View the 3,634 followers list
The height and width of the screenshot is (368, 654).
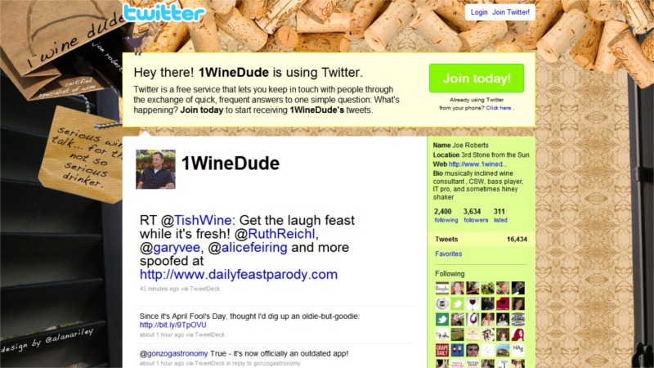[x=476, y=215]
